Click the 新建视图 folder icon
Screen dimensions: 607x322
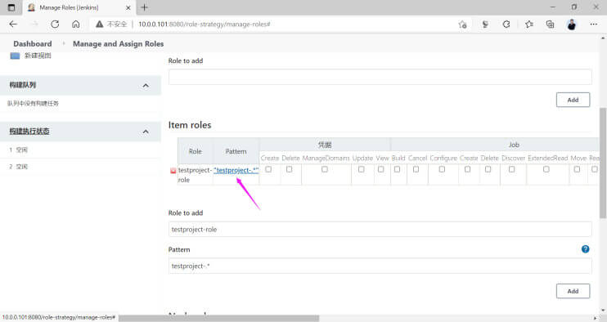click(x=15, y=56)
